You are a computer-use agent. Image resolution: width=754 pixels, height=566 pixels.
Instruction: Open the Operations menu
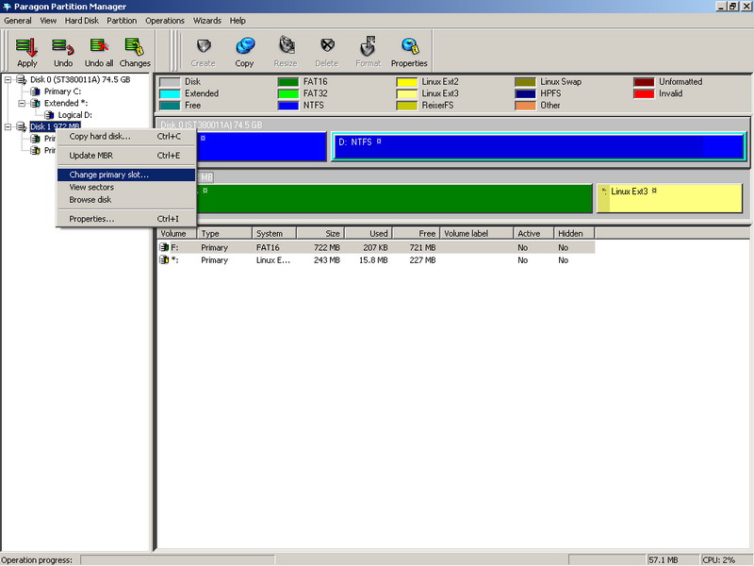pos(165,21)
